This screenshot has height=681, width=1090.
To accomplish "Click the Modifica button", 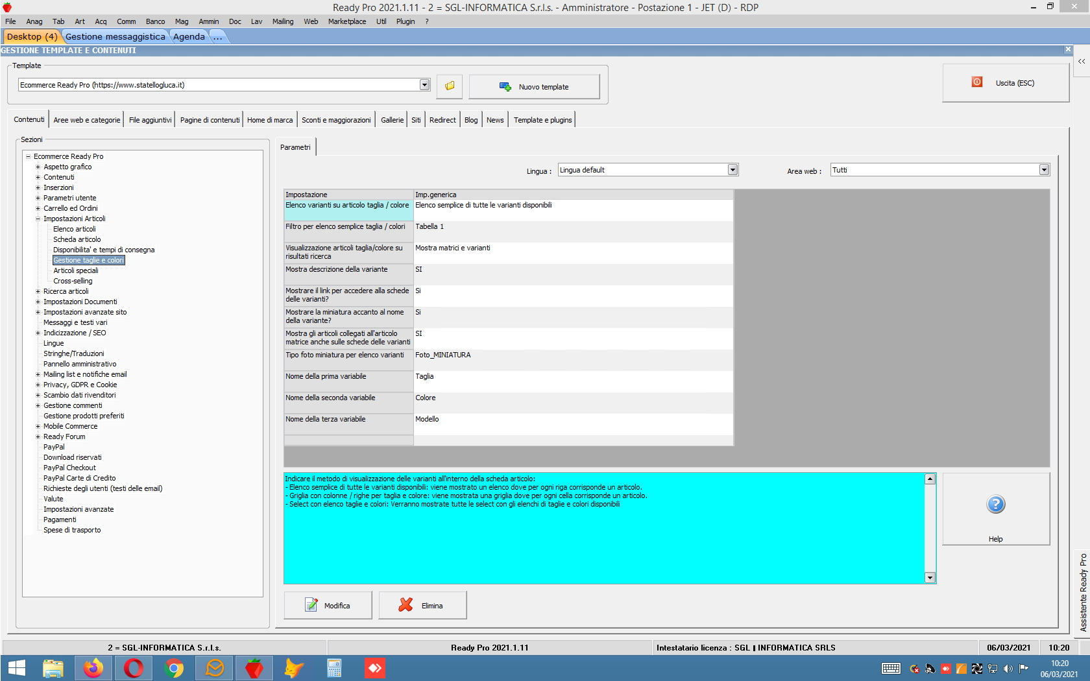I will pyautogui.click(x=328, y=605).
